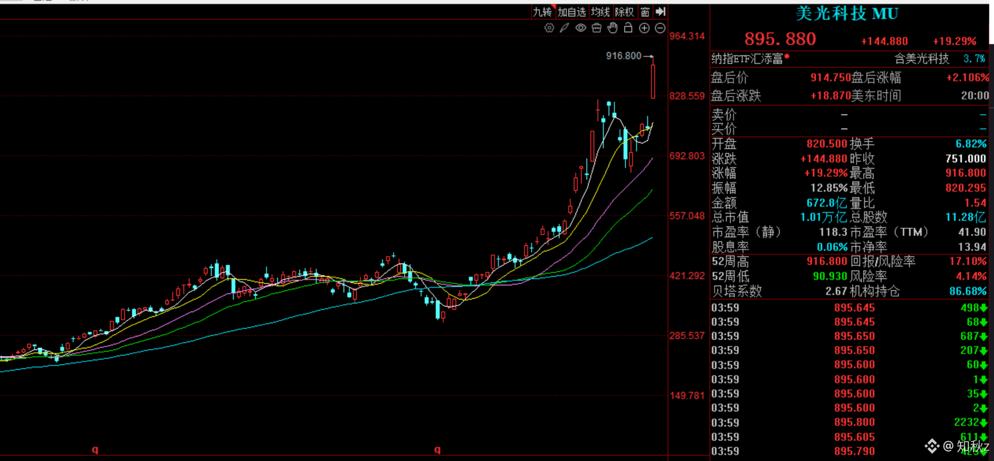Screen dimensions: 994x461
Task: Click the 开盘 value 820.500
Action: [827, 144]
